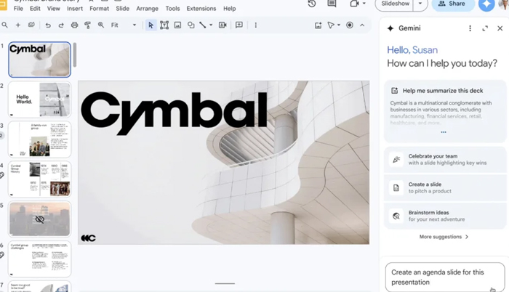Select the Hello World slide thumbnail
This screenshot has height=292, width=509.
click(x=39, y=100)
